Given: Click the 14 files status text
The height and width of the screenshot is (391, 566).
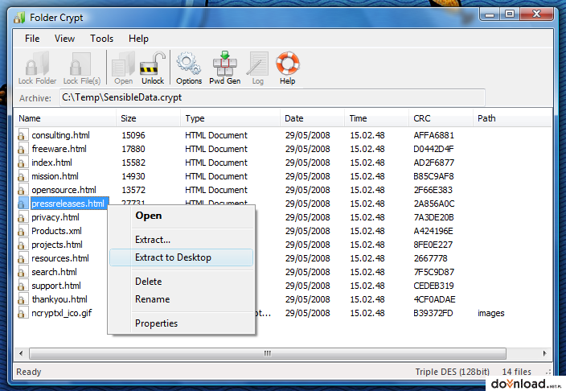Looking at the screenshot, I should pos(516,372).
